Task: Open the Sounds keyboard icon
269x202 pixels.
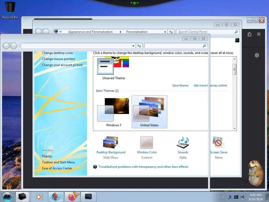Action: 183,142
